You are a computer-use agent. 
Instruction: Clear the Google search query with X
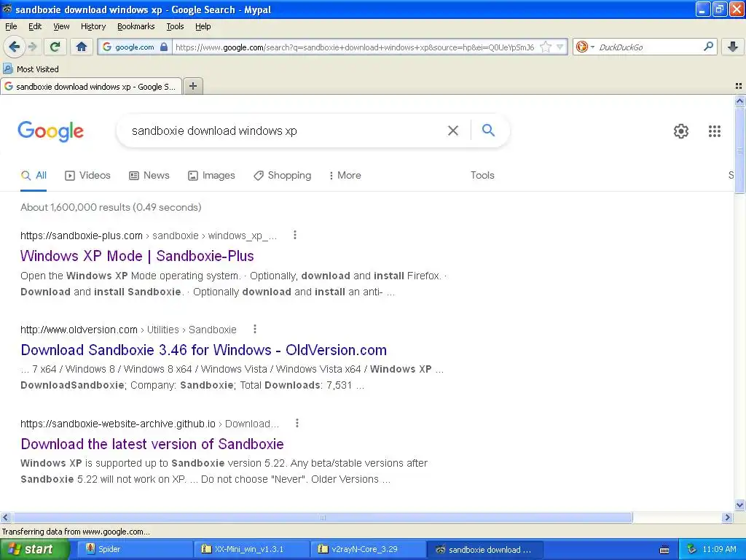[453, 131]
